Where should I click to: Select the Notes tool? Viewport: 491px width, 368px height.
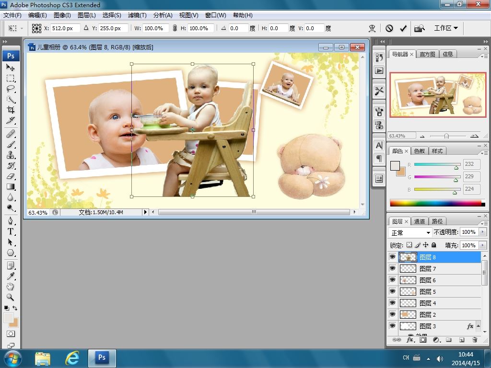click(x=11, y=265)
